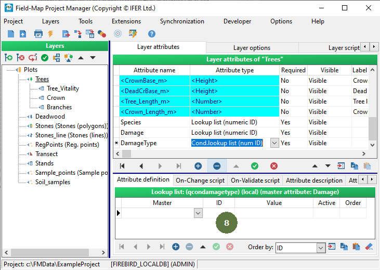Switch to the On-Validate script tab
Screen dimensions: 380x270
256,181
